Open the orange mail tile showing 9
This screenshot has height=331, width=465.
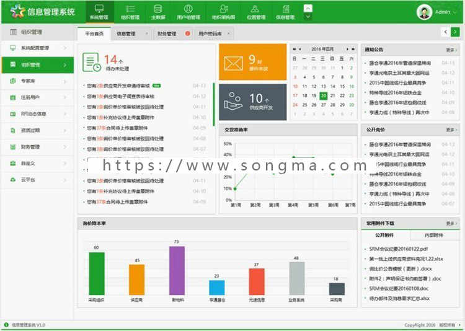point(253,62)
